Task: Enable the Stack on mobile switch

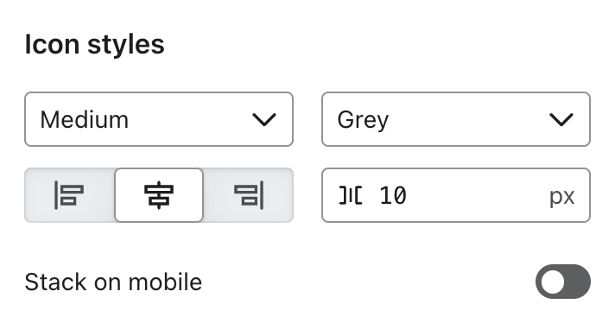Action: [x=563, y=282]
